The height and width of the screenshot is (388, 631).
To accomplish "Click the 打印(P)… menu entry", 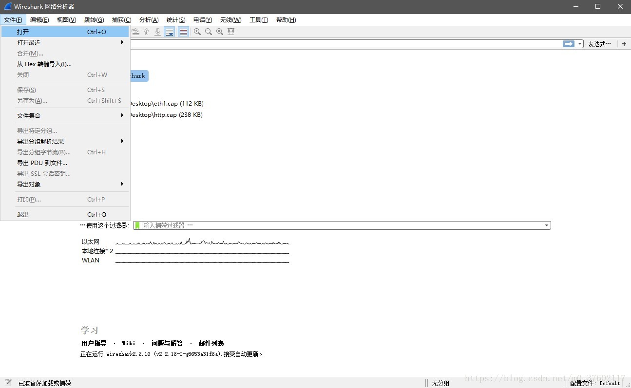I will pos(65,199).
